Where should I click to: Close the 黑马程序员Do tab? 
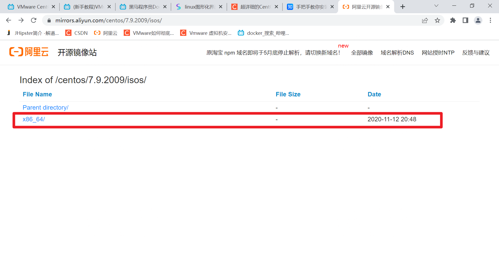pos(165,7)
